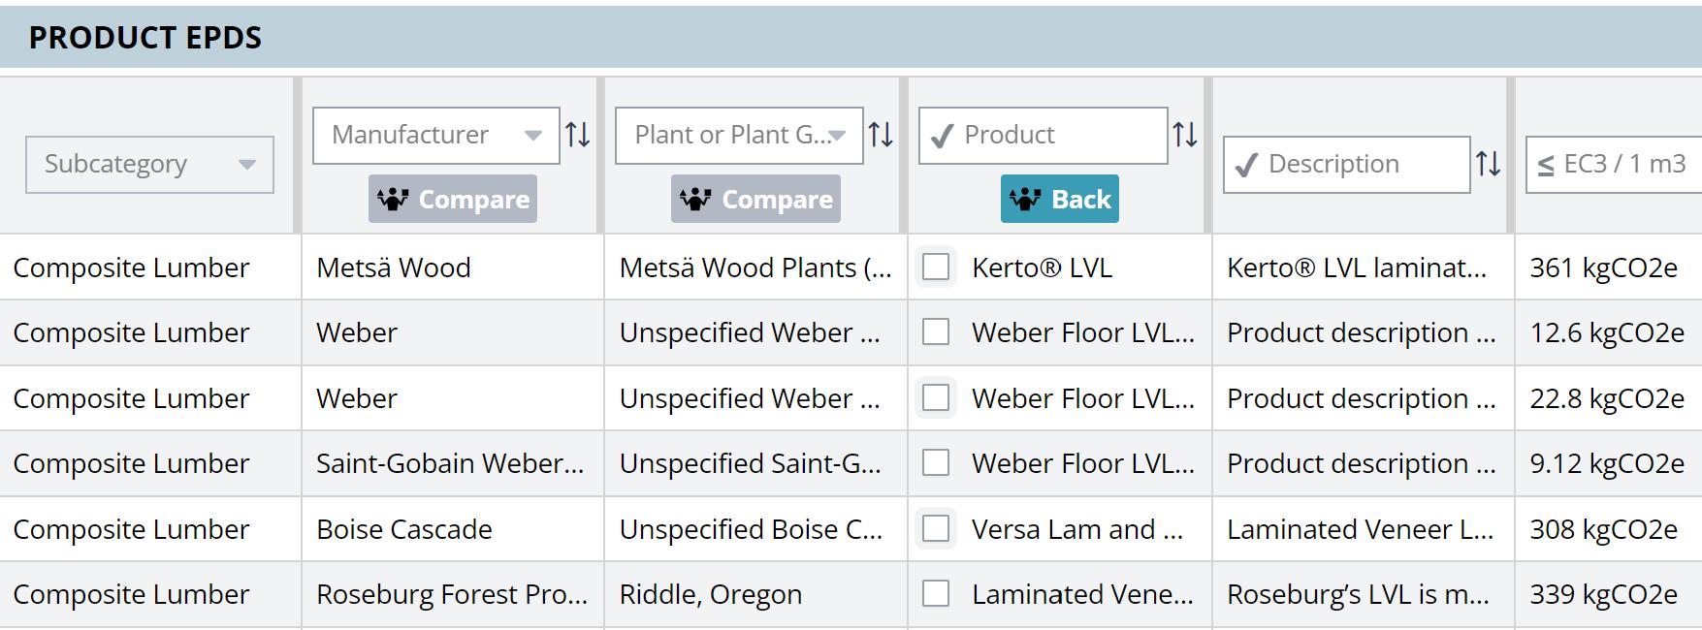Click the EC3 / 1 m3 filter field

point(1614,164)
